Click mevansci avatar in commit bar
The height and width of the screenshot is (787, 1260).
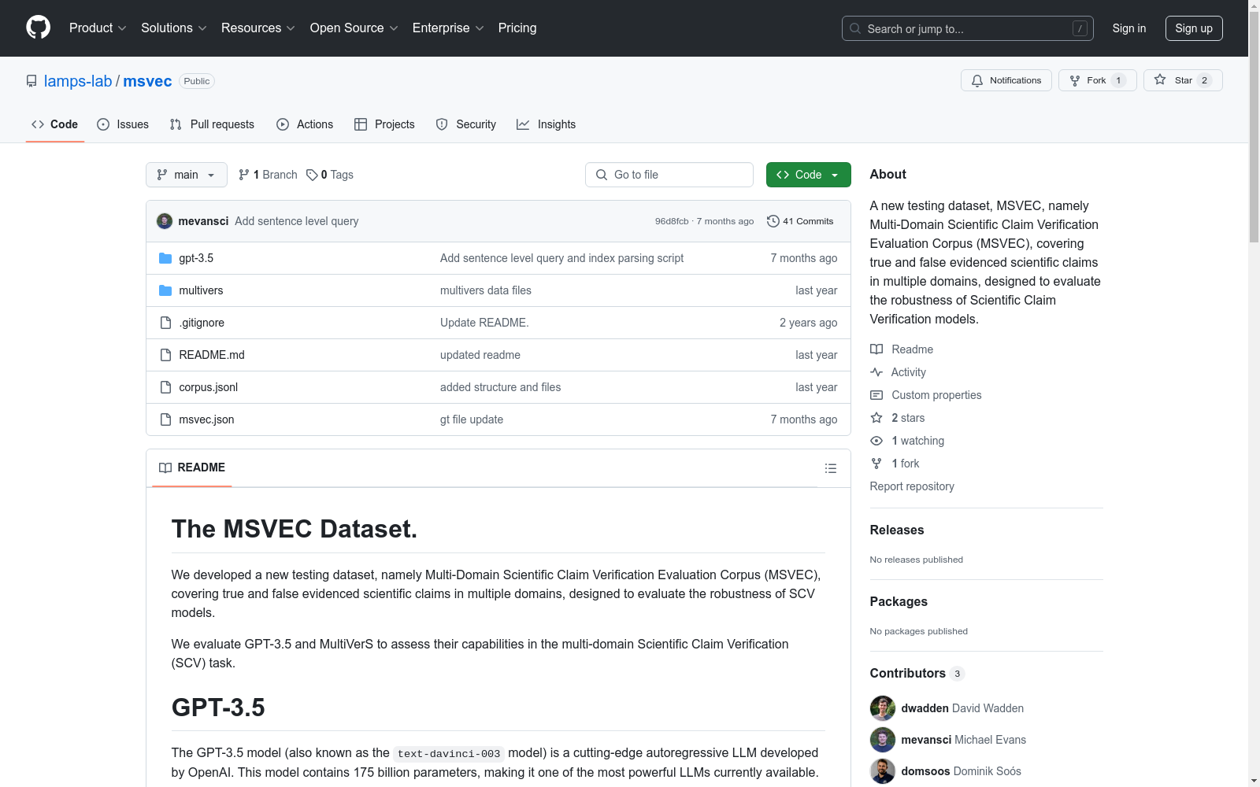[x=165, y=221]
